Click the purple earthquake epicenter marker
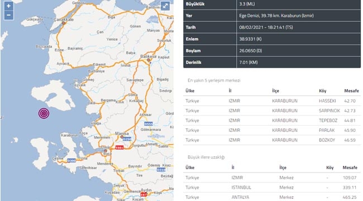Viewport: 363px width, 201px height. 44,113
